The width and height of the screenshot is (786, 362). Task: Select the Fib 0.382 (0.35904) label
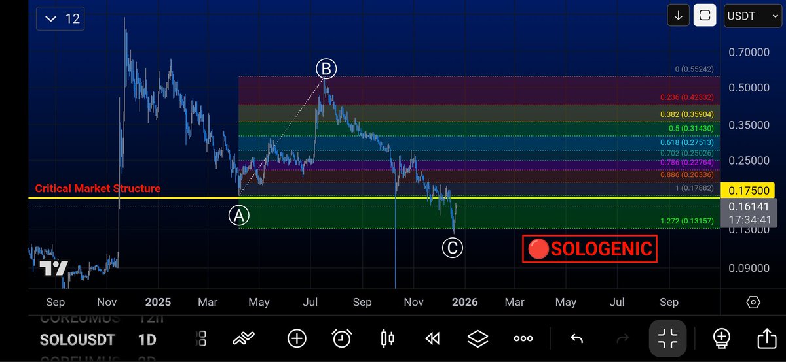(x=687, y=114)
